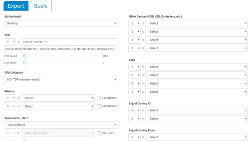This screenshot has height=141, width=252.
Task: Open the first Fans Select dropdown
Action: [x=197, y=67]
